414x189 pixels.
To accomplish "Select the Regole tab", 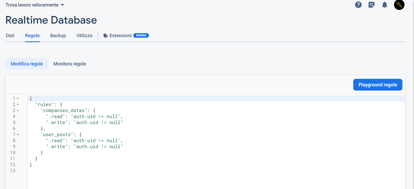I will [32, 36].
